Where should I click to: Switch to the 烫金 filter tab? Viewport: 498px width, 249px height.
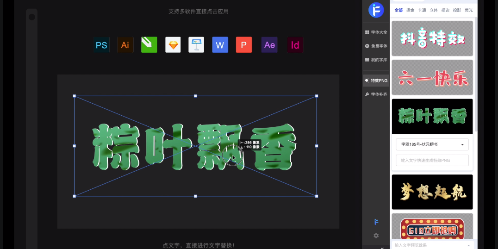tap(410, 10)
